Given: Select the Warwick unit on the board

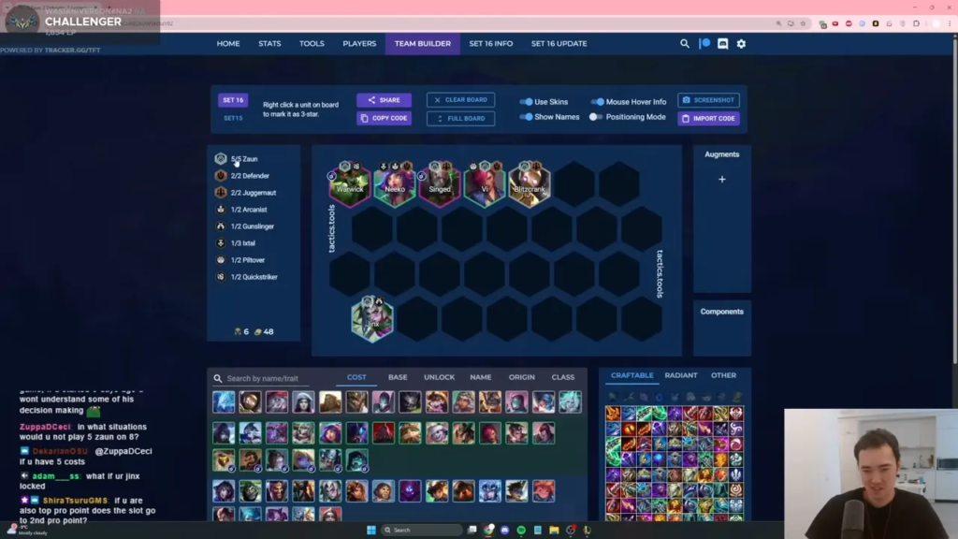Looking at the screenshot, I should tap(350, 183).
